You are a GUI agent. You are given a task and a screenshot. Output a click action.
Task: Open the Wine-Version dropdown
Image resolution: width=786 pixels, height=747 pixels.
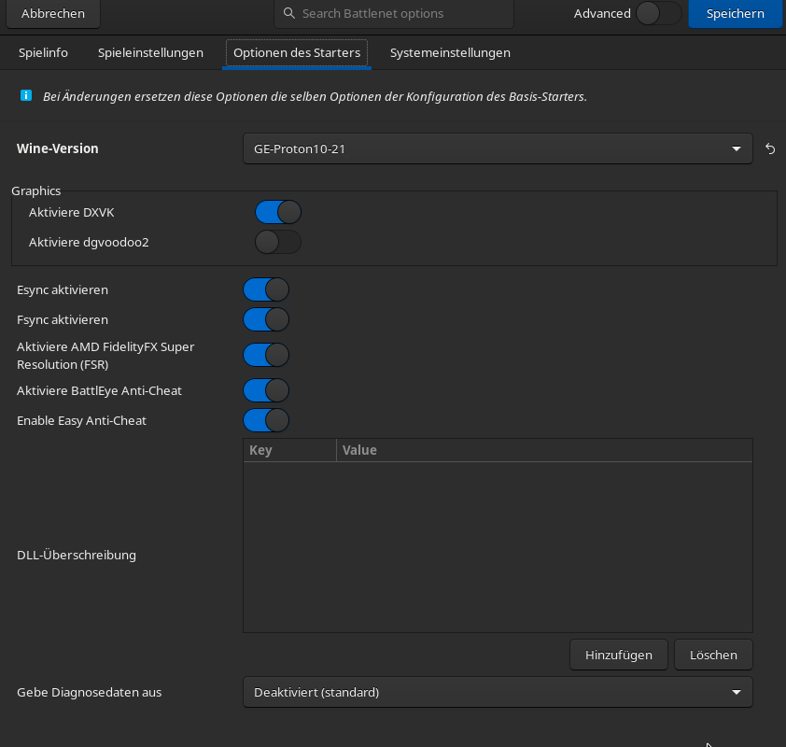498,148
